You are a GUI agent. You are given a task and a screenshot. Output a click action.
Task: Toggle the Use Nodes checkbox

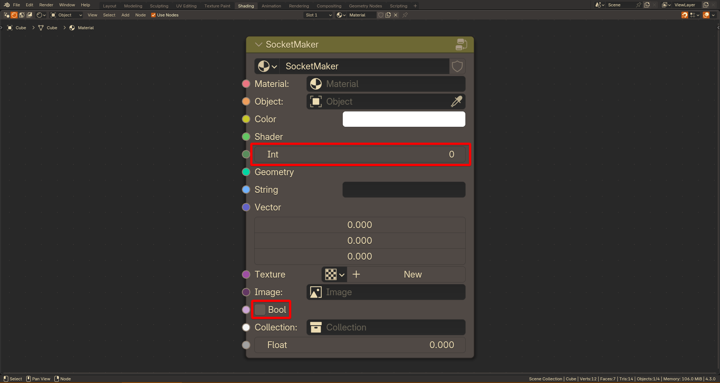(153, 15)
